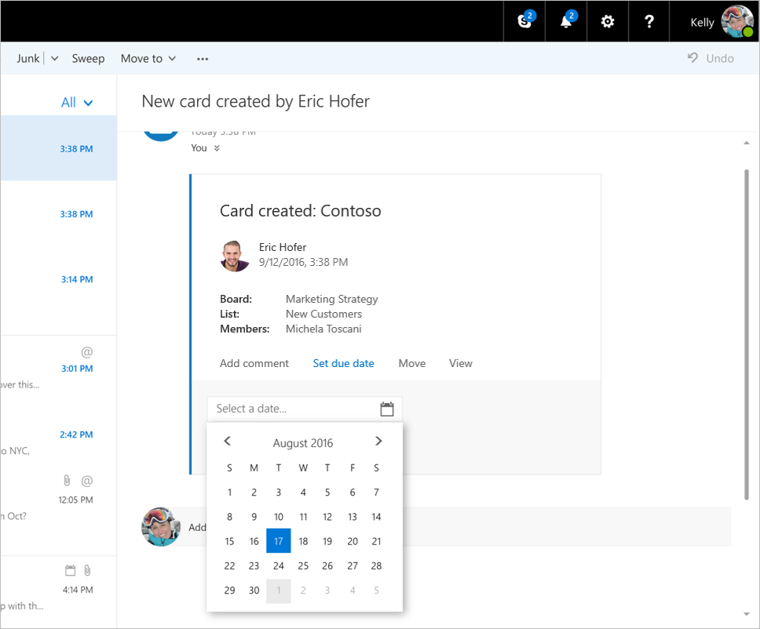Open the more actions ellipsis menu
The image size is (760, 629).
203,59
